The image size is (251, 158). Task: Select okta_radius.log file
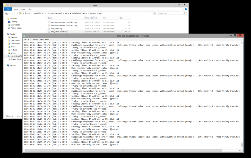tap(56, 29)
